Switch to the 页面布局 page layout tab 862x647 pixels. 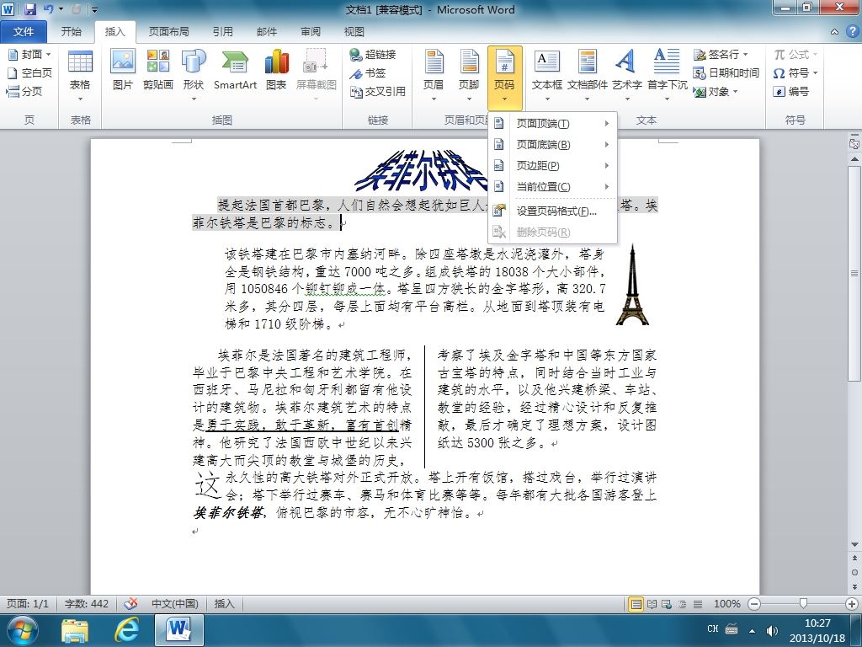(x=168, y=32)
